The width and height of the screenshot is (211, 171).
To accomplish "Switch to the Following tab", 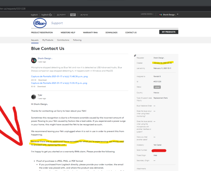I will click(x=77, y=40).
